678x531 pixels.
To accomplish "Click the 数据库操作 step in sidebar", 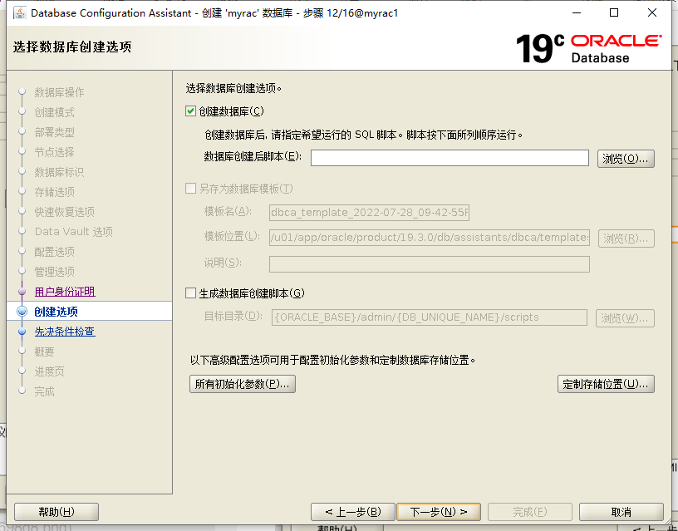I will 59,92.
